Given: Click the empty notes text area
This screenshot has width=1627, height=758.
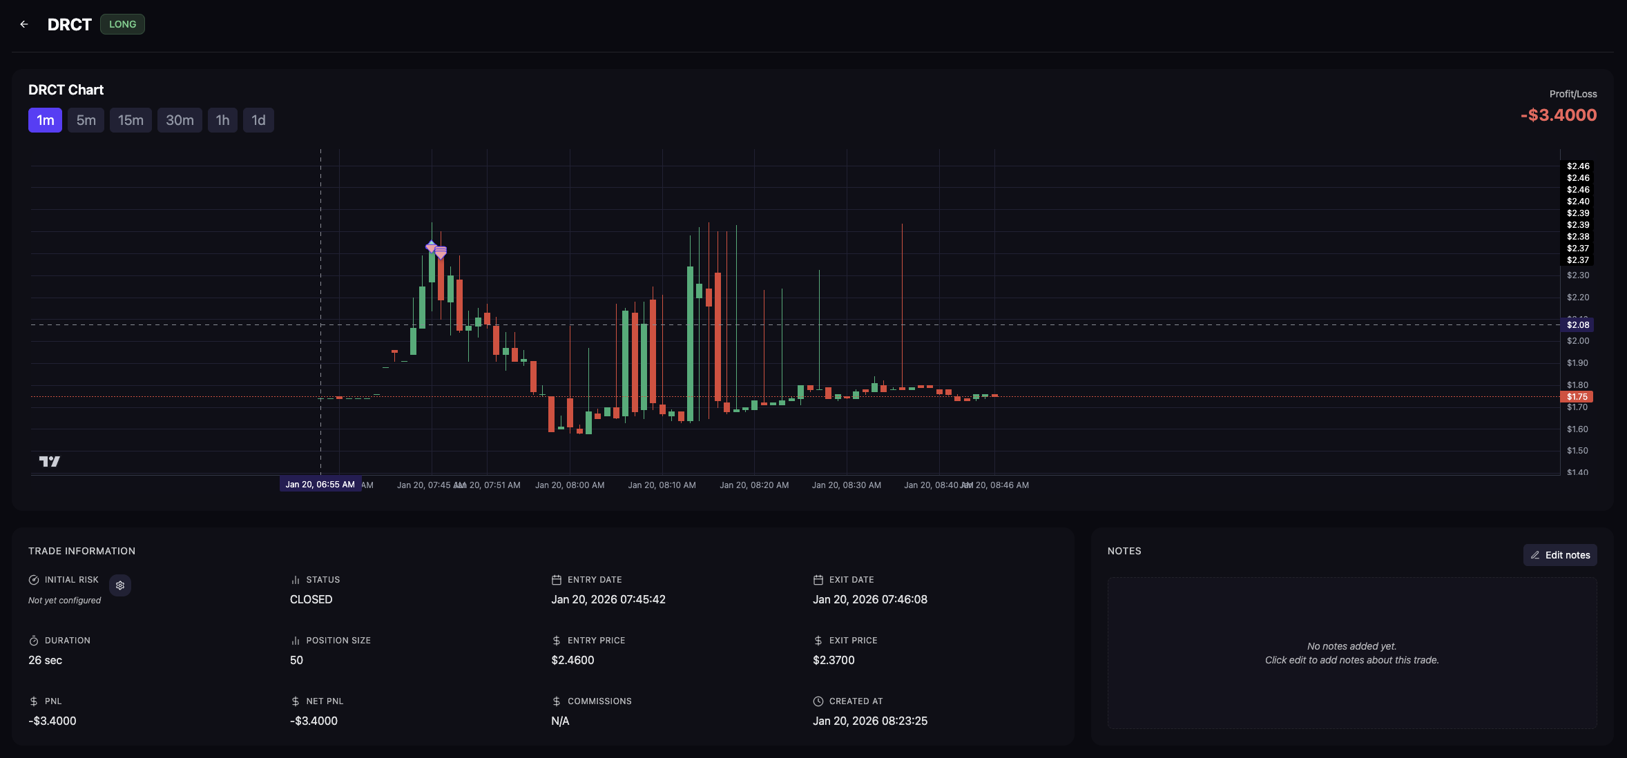Looking at the screenshot, I should [1351, 652].
